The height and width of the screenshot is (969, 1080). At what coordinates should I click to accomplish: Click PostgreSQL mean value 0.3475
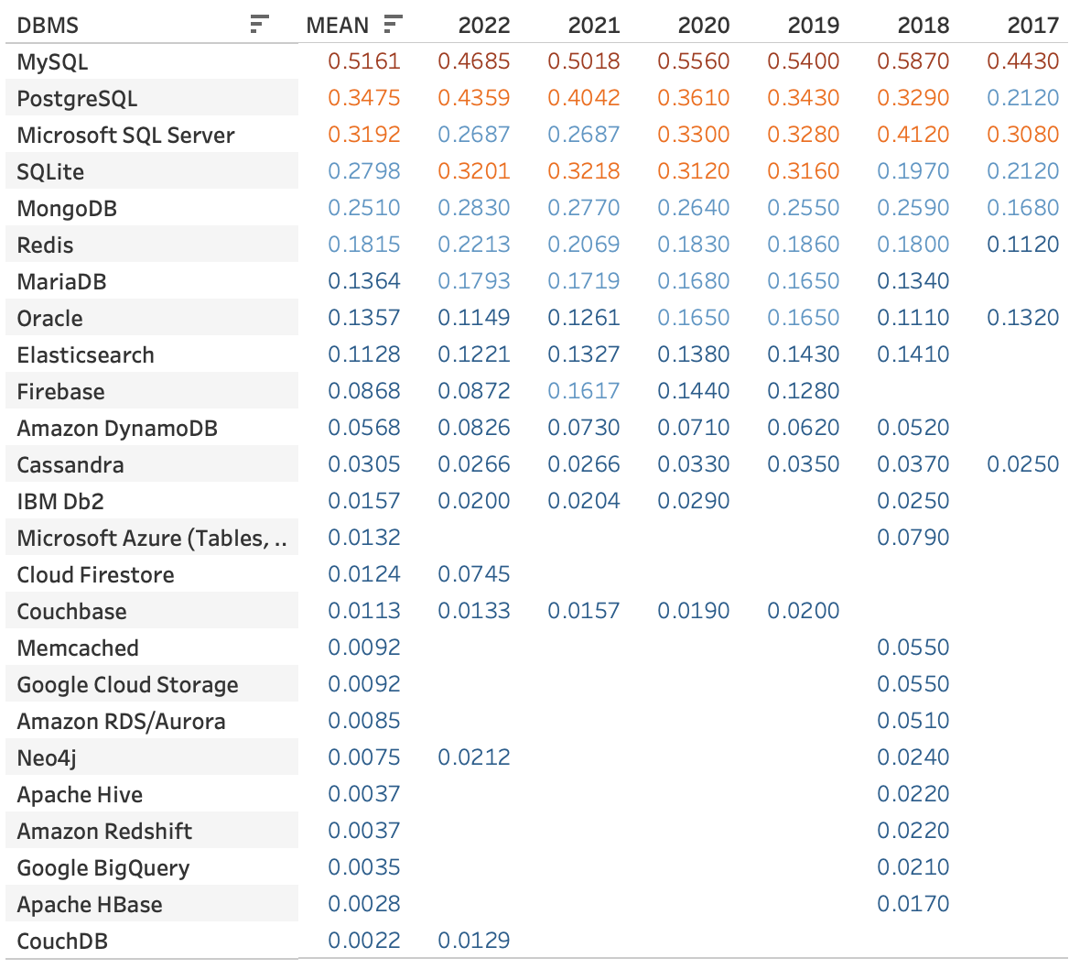point(363,98)
